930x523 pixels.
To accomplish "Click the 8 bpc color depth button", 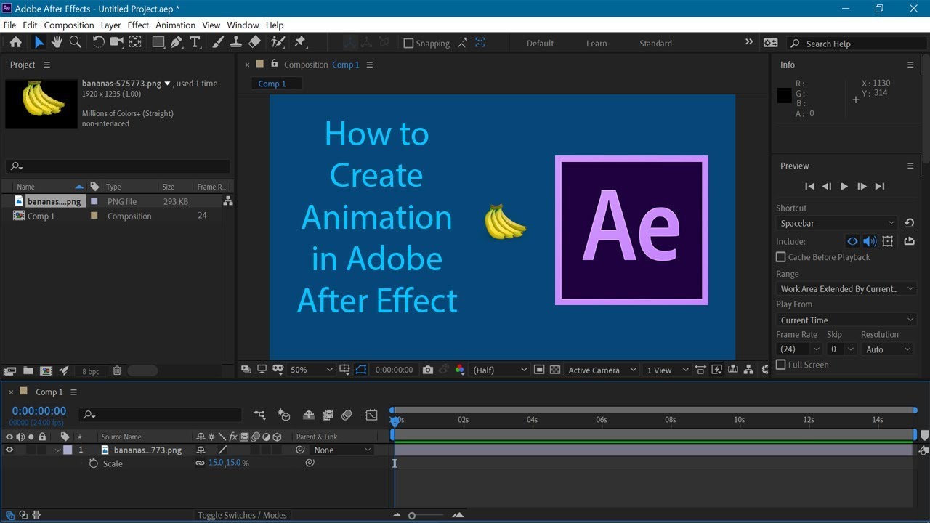I will (91, 371).
